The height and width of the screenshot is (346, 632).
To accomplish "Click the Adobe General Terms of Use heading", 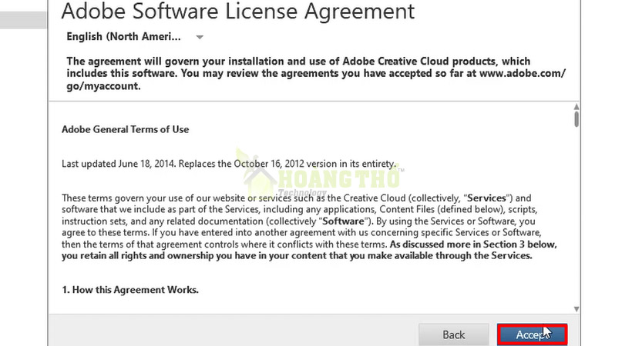I will point(125,129).
